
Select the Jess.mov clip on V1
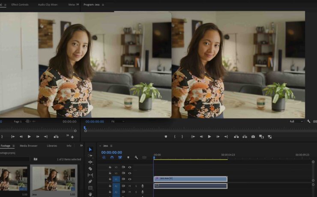point(190,179)
